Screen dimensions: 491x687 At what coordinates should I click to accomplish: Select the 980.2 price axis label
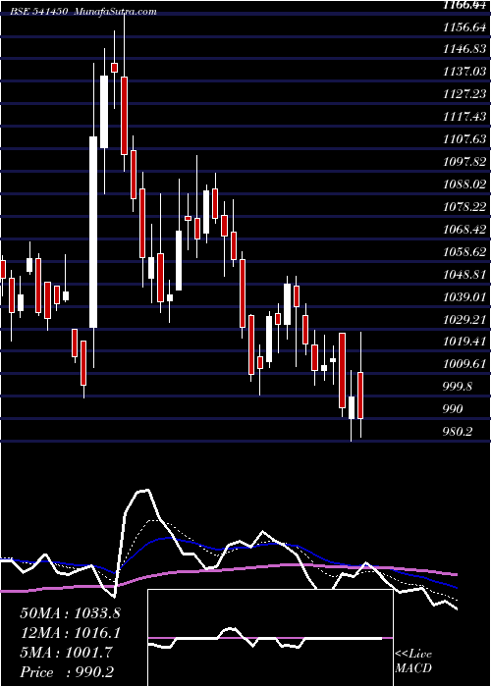tap(458, 432)
